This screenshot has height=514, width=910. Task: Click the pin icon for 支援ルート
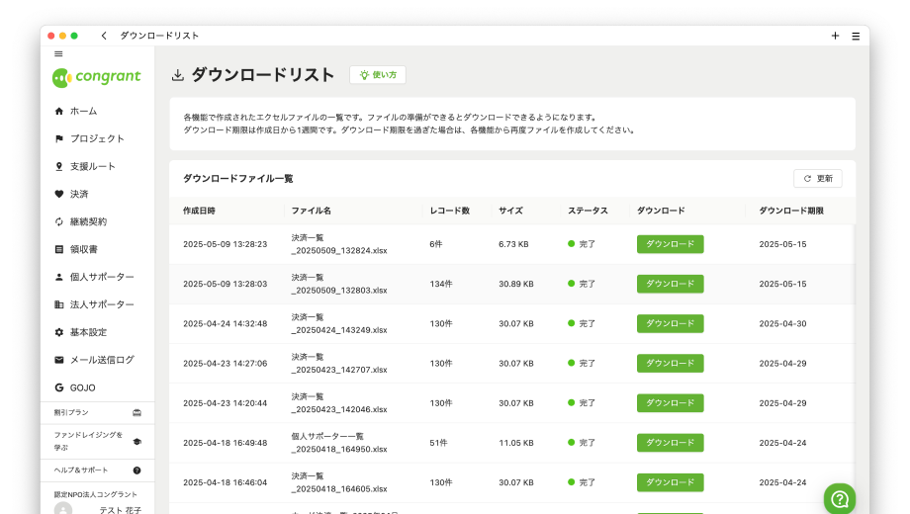(x=58, y=166)
